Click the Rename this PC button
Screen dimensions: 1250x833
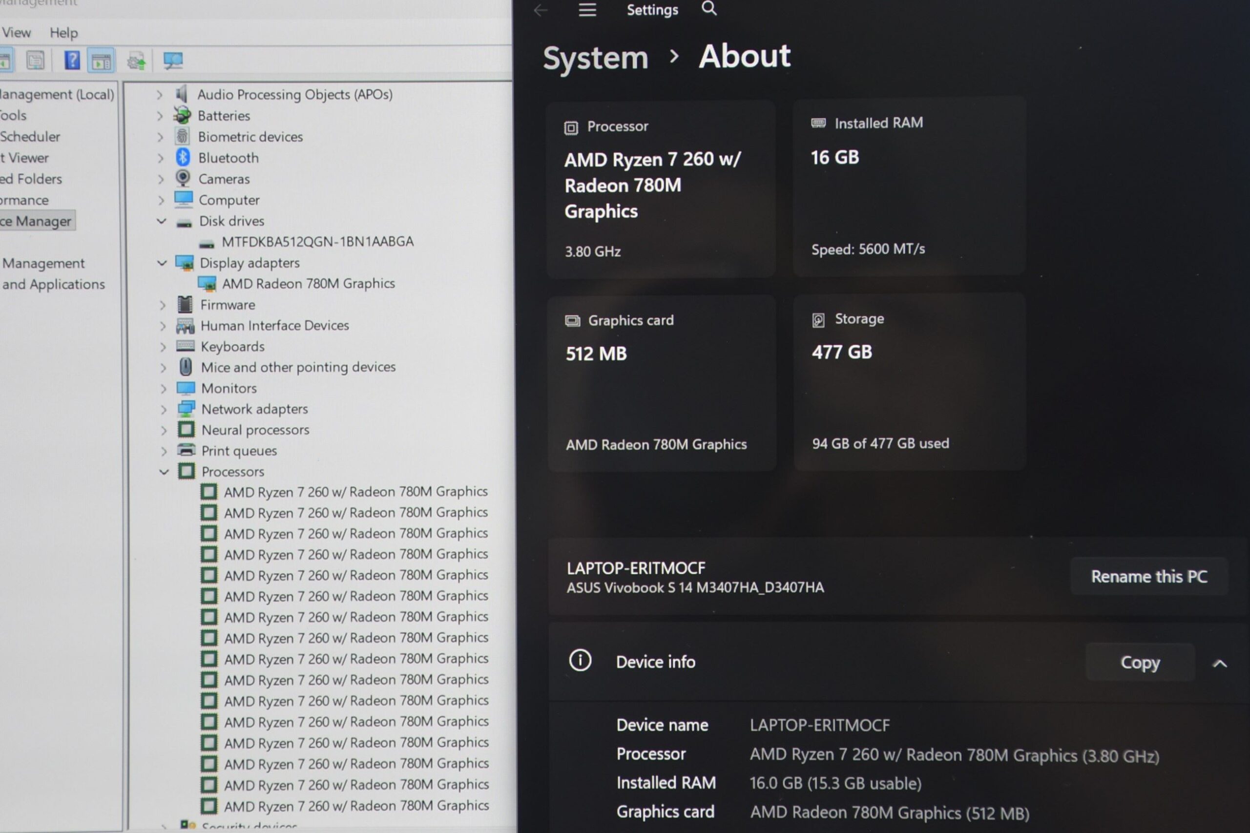coord(1149,576)
